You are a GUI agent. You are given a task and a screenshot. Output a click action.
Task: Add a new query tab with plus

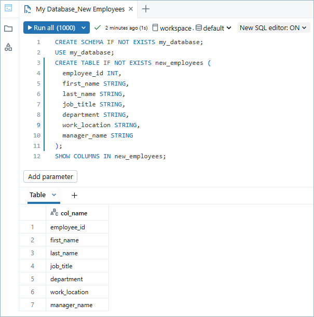coord(146,9)
